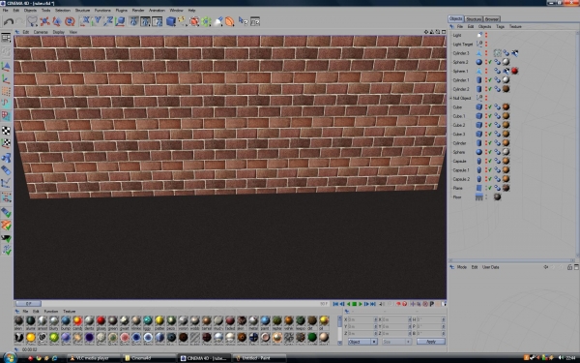Click the X position input field
The height and width of the screenshot is (363, 580).
click(x=361, y=319)
